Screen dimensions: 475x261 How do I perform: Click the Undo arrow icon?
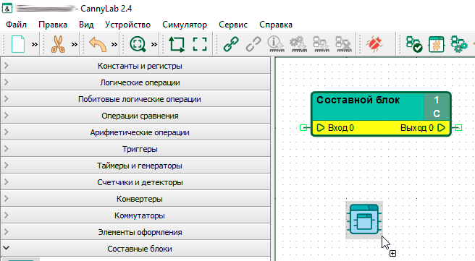(98, 44)
